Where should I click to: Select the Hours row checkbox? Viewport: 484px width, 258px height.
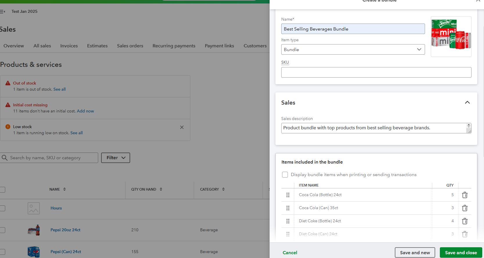point(3,208)
